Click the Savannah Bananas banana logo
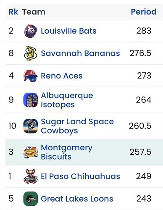Screen dimensions: 163x210 tap(31, 53)
